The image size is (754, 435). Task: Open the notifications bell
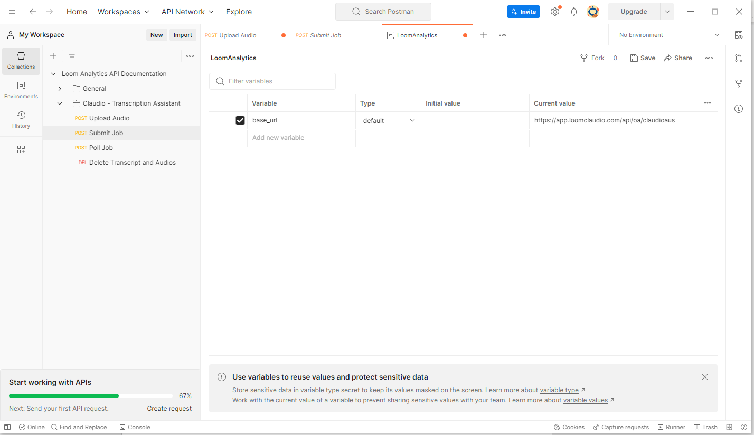[574, 12]
